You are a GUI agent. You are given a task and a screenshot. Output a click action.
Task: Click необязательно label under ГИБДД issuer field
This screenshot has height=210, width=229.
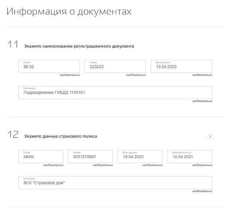click(202, 101)
